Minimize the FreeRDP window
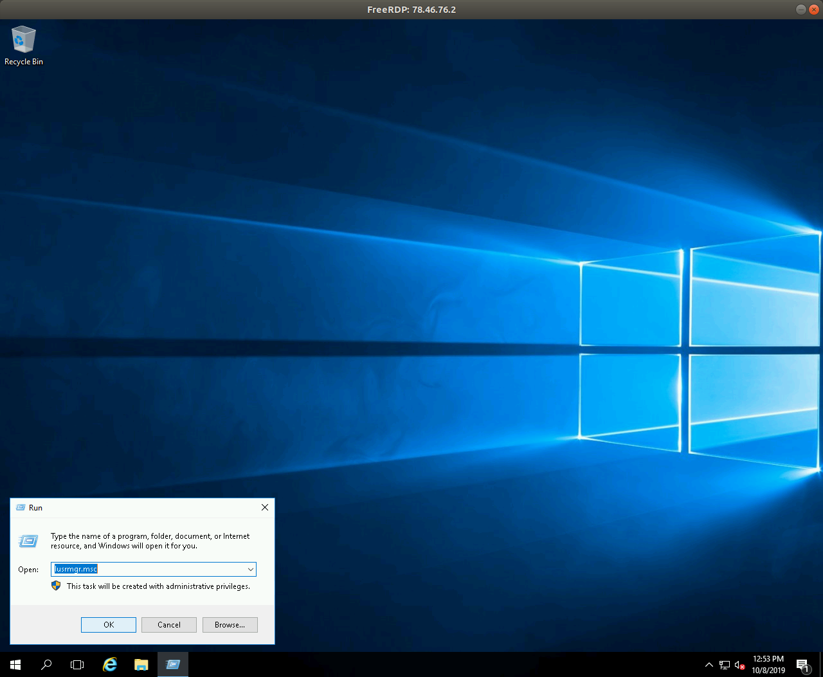The image size is (823, 677). pos(801,10)
